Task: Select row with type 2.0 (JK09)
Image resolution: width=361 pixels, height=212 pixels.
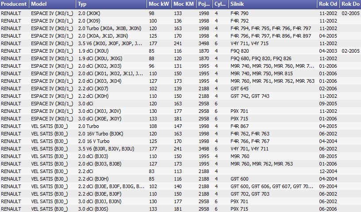Action: coord(180,21)
